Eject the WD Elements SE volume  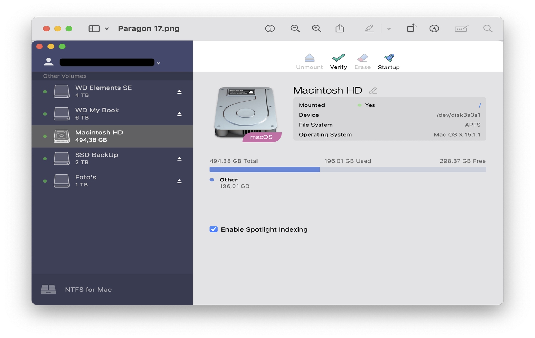pos(179,92)
